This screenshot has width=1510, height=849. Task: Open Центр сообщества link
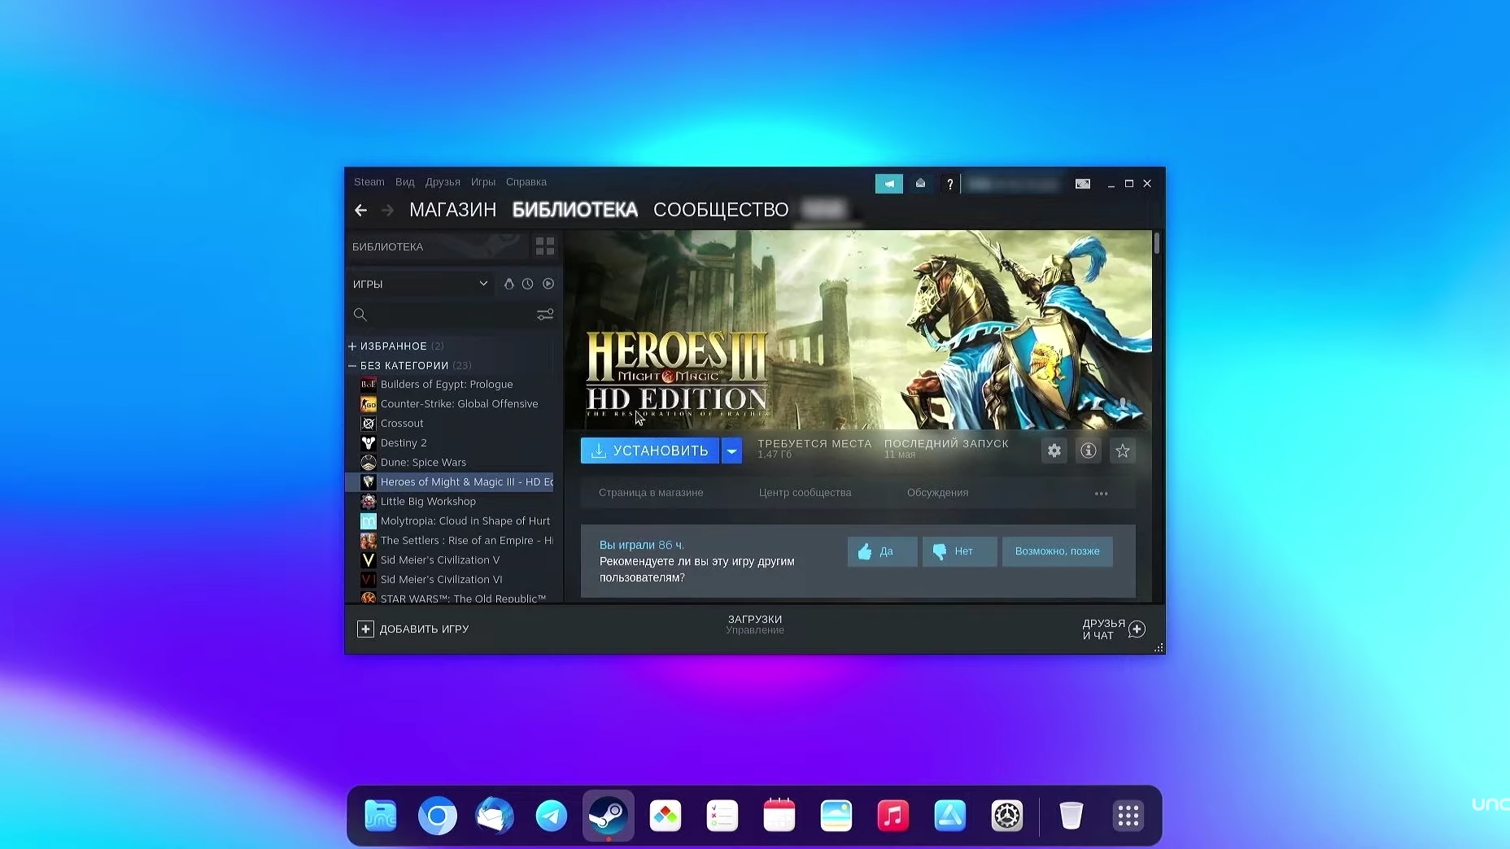tap(805, 493)
